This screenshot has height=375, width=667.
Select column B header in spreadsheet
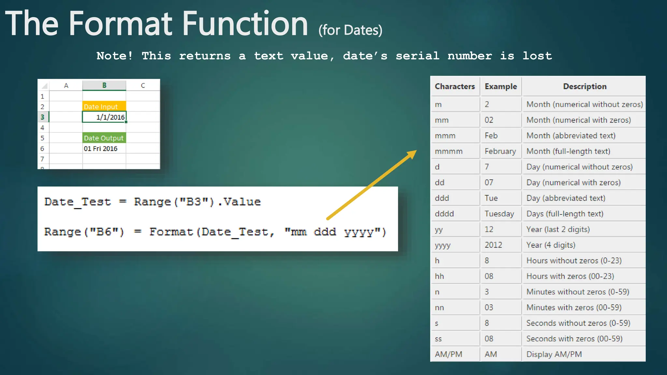click(x=104, y=85)
